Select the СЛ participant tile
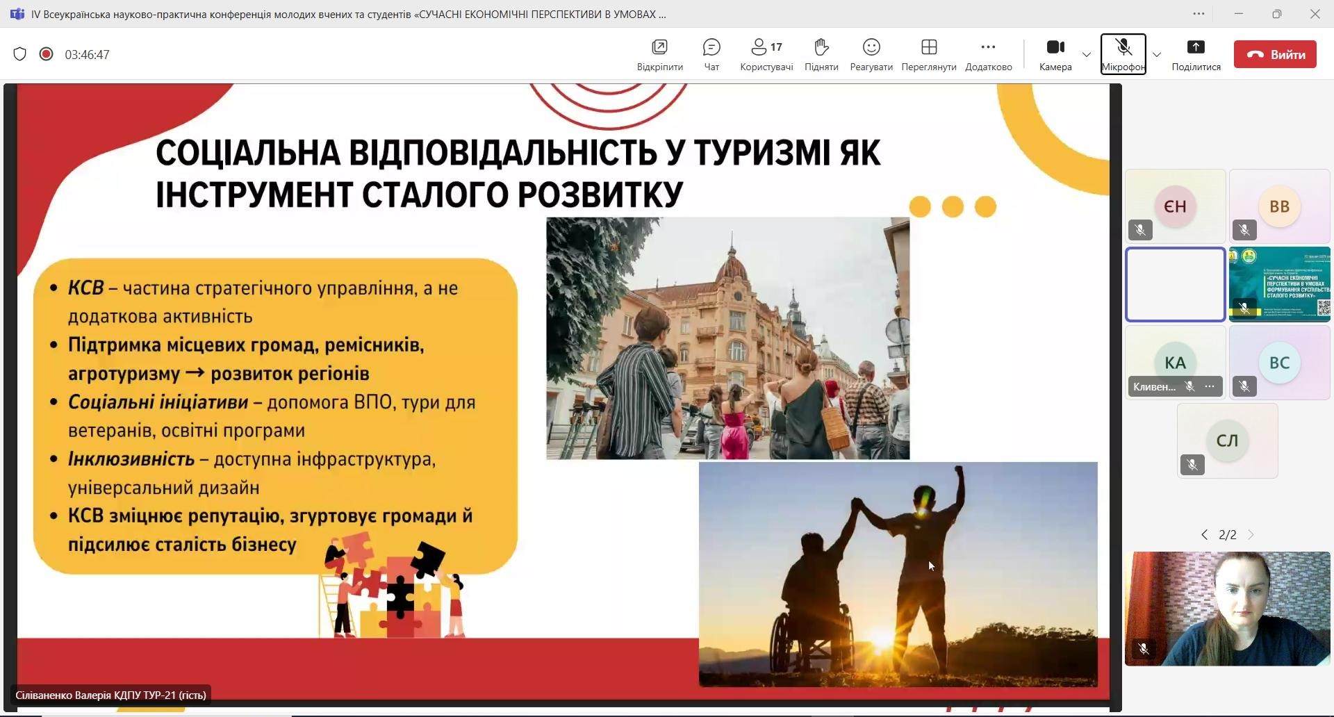Image resolution: width=1334 pixels, height=717 pixels. click(x=1227, y=440)
